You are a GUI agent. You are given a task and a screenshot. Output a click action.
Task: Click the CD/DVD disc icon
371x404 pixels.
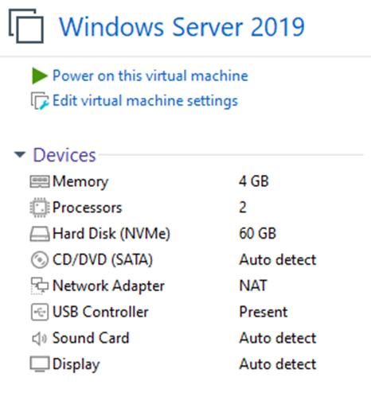(40, 259)
